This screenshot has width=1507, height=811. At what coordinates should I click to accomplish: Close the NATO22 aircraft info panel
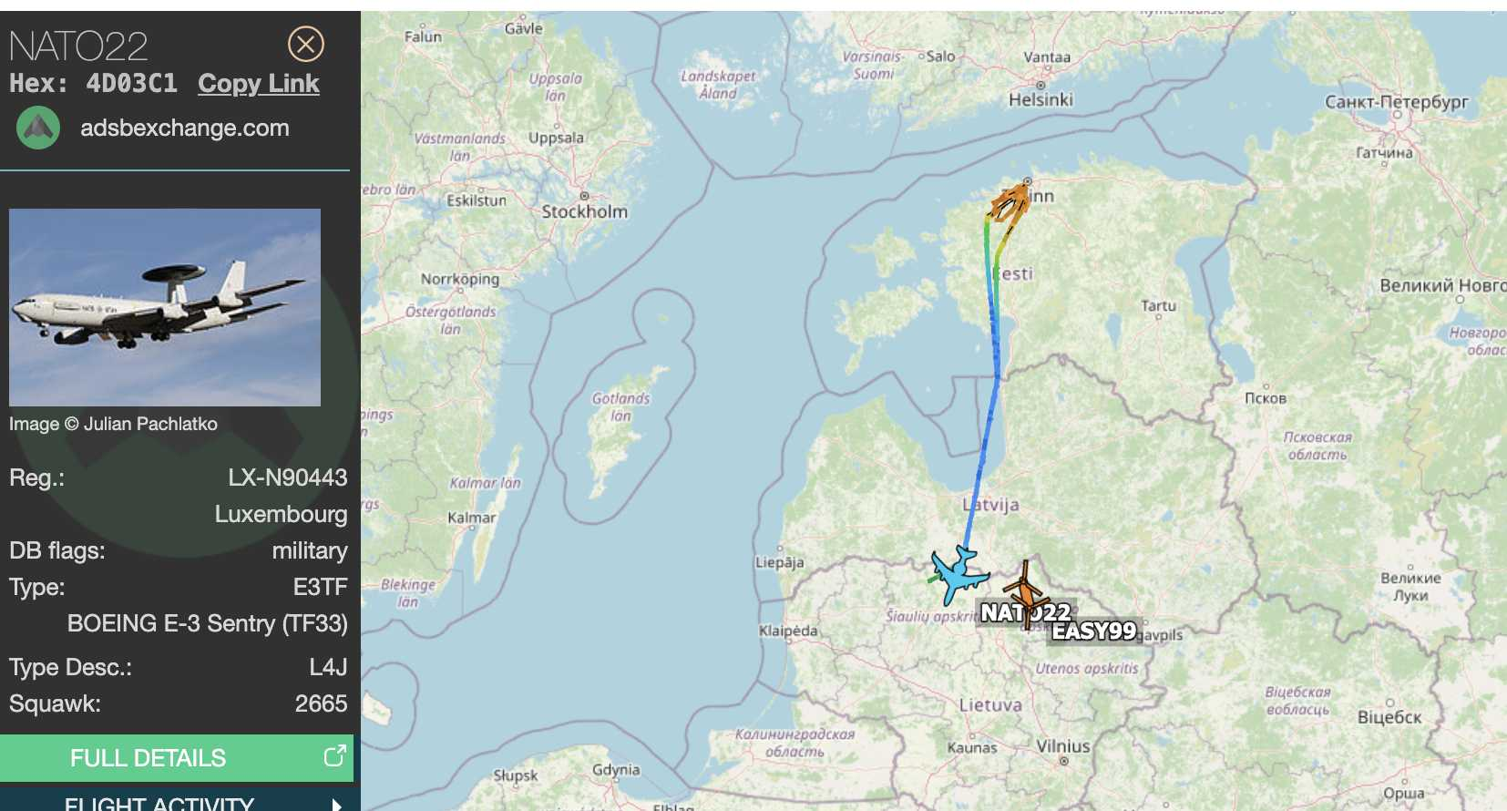(306, 44)
